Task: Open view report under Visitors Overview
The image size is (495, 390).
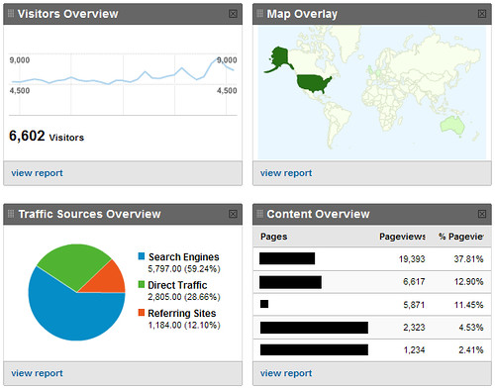Action: click(x=37, y=173)
